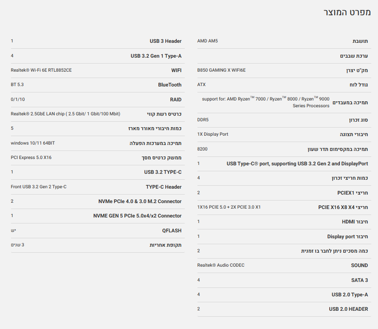The width and height of the screenshot is (378, 329).
Task: Click the DDR5 memory type value
Action: pyautogui.click(x=203, y=120)
